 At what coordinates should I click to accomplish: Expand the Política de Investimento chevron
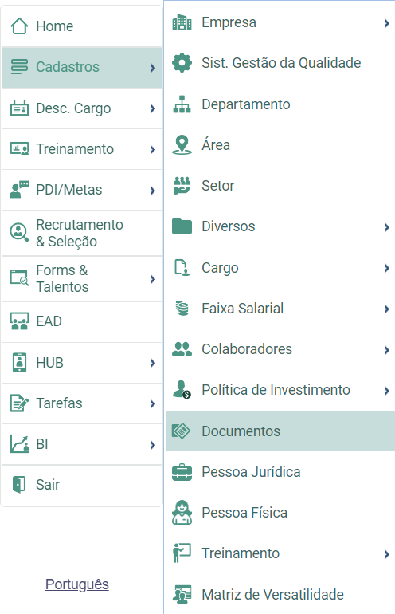pyautogui.click(x=386, y=391)
